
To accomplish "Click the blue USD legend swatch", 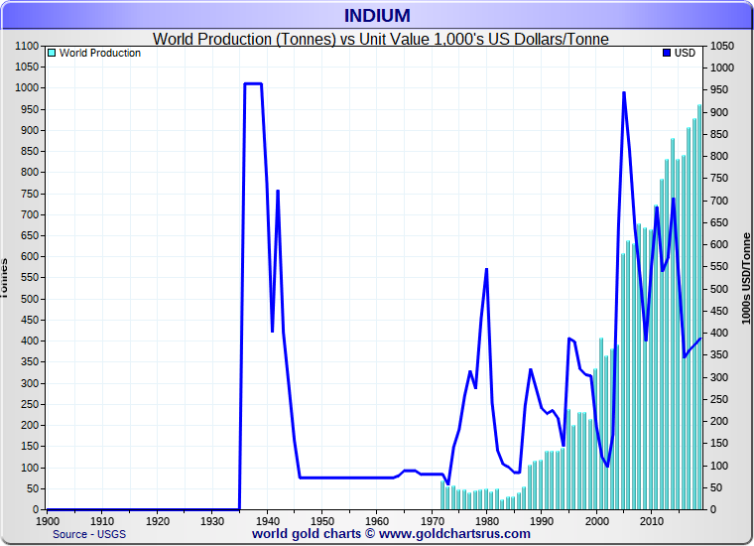I will pos(667,54).
